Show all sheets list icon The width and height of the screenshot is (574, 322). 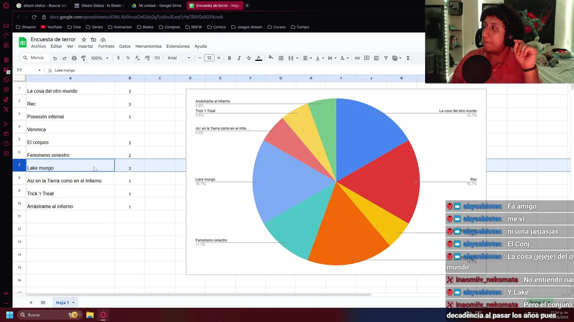coord(43,303)
